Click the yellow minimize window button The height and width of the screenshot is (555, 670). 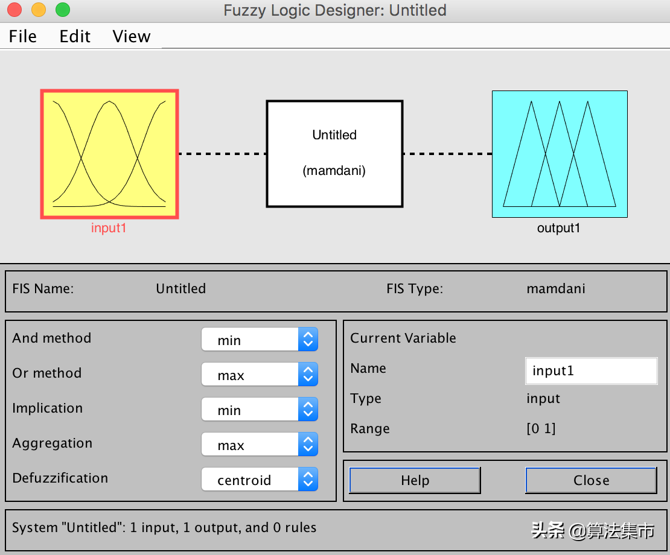[x=39, y=10]
